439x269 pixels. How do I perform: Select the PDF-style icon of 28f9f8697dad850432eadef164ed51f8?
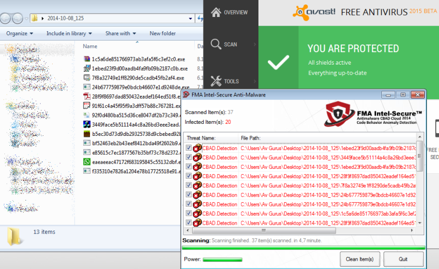87,96
